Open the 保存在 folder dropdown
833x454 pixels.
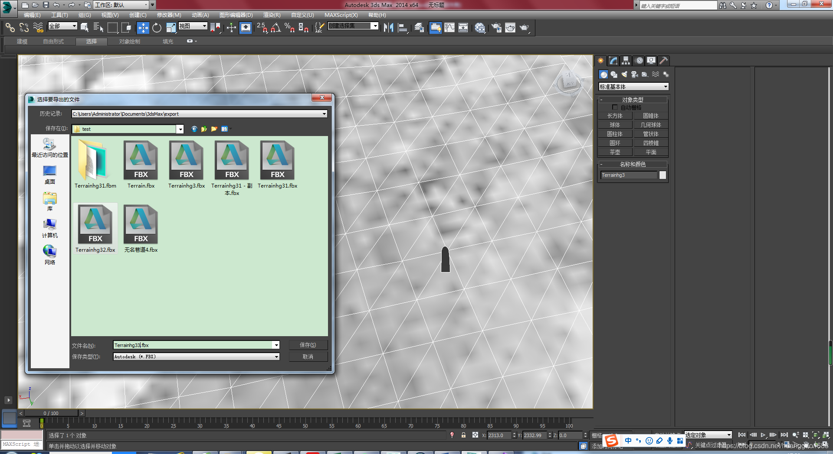(x=180, y=129)
